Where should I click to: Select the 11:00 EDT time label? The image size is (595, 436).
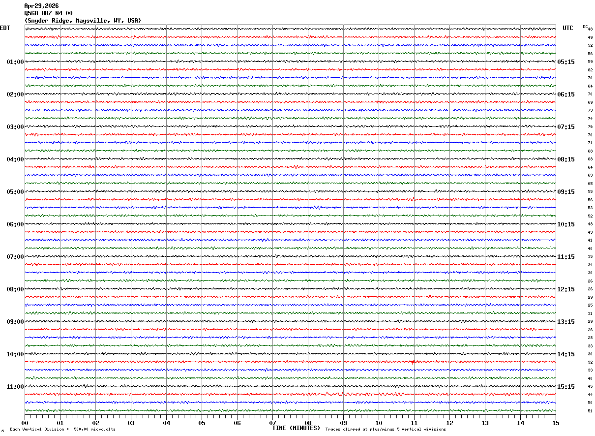coord(15,387)
